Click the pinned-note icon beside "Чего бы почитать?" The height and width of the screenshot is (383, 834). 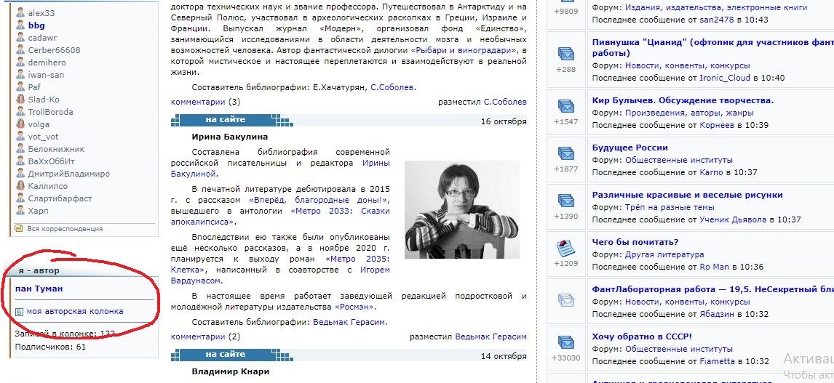[565, 248]
